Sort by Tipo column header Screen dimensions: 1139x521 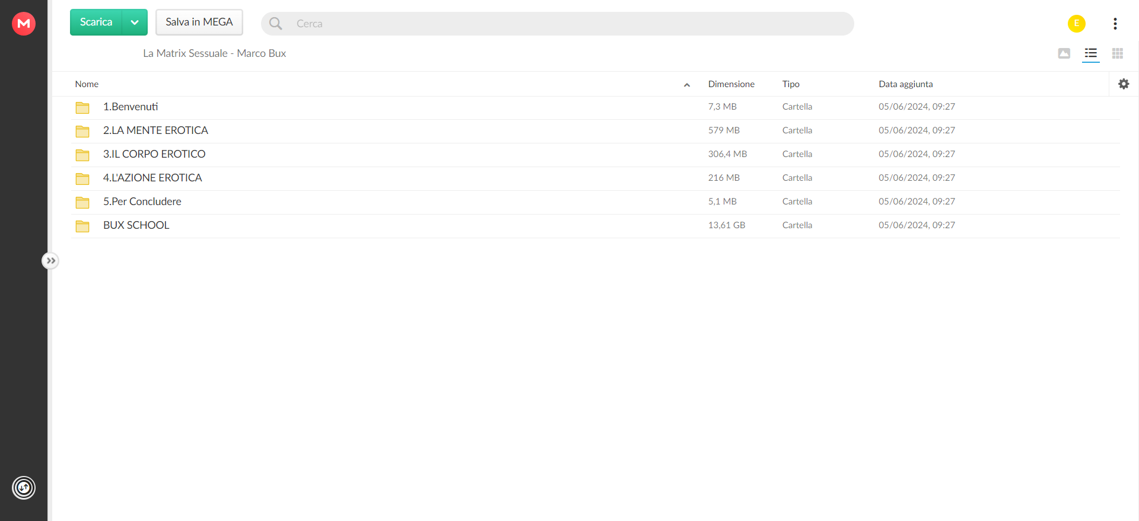pyautogui.click(x=791, y=84)
